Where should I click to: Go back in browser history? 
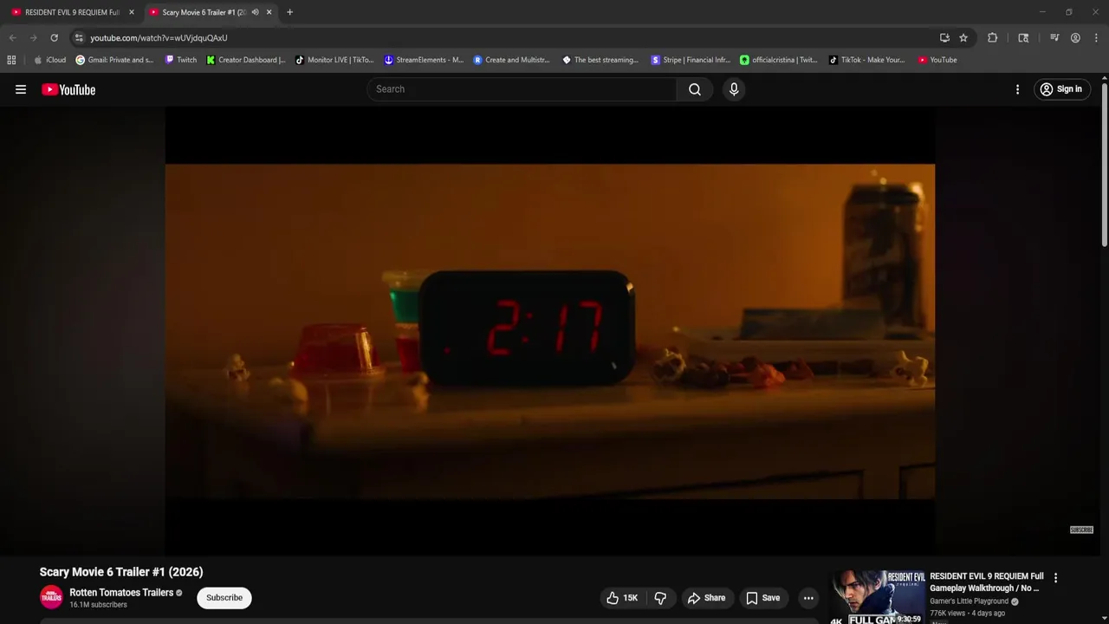click(x=12, y=38)
